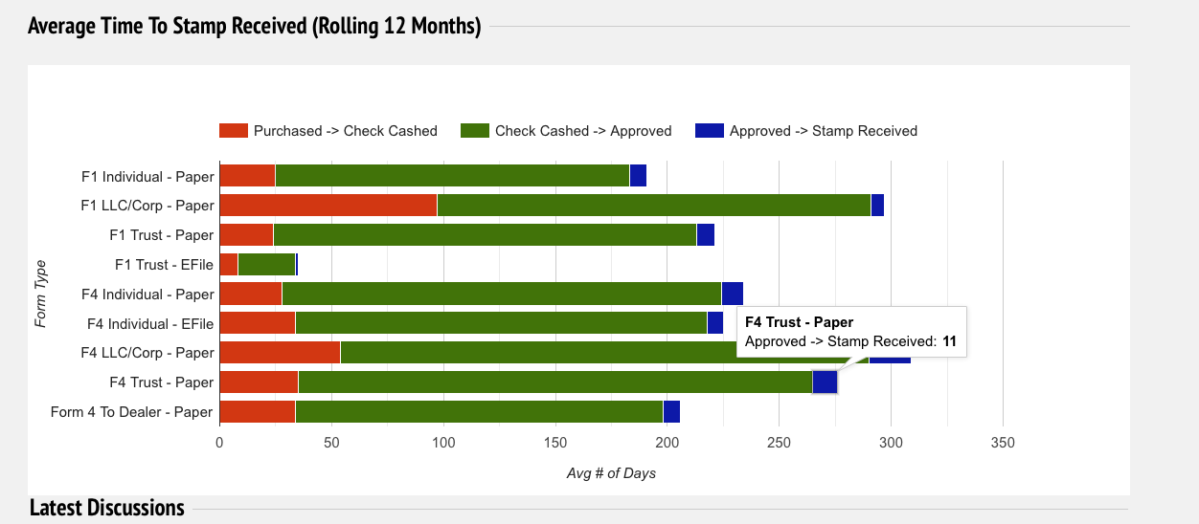Click green bar segment for F1 Trust - EFile
The image size is (1199, 524).
(x=266, y=265)
